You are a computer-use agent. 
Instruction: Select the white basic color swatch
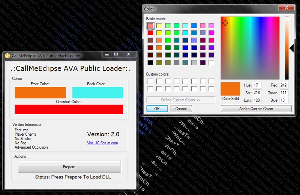coord(211,62)
